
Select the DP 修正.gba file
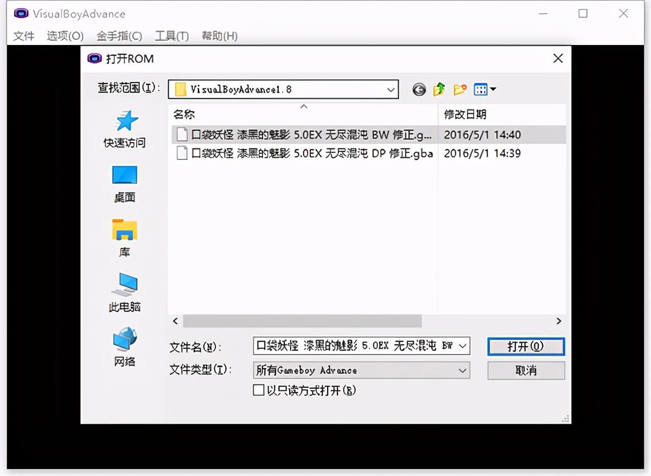(312, 153)
